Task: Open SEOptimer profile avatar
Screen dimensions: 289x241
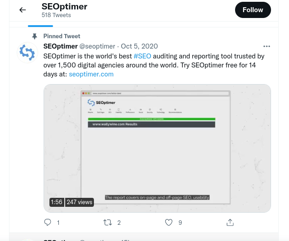Action: (x=27, y=53)
